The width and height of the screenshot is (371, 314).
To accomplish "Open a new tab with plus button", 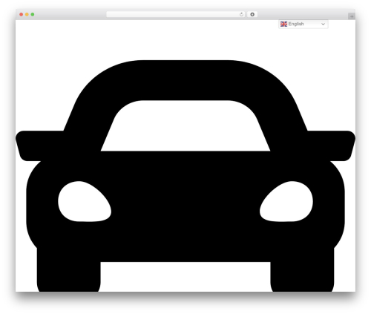I will point(352,16).
